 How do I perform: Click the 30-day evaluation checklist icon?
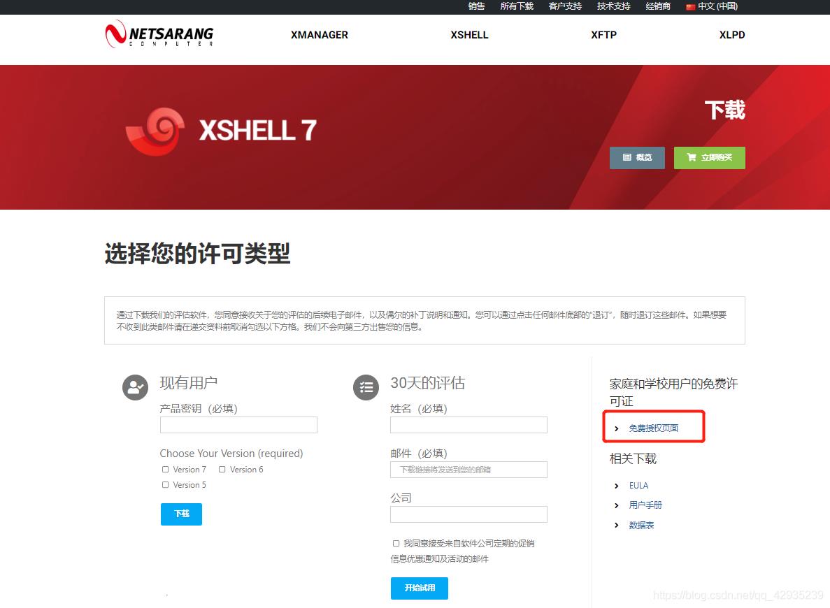366,387
